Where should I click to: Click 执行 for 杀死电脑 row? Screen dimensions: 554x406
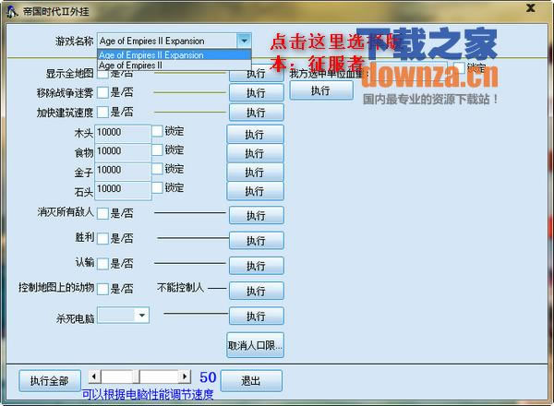pos(256,316)
